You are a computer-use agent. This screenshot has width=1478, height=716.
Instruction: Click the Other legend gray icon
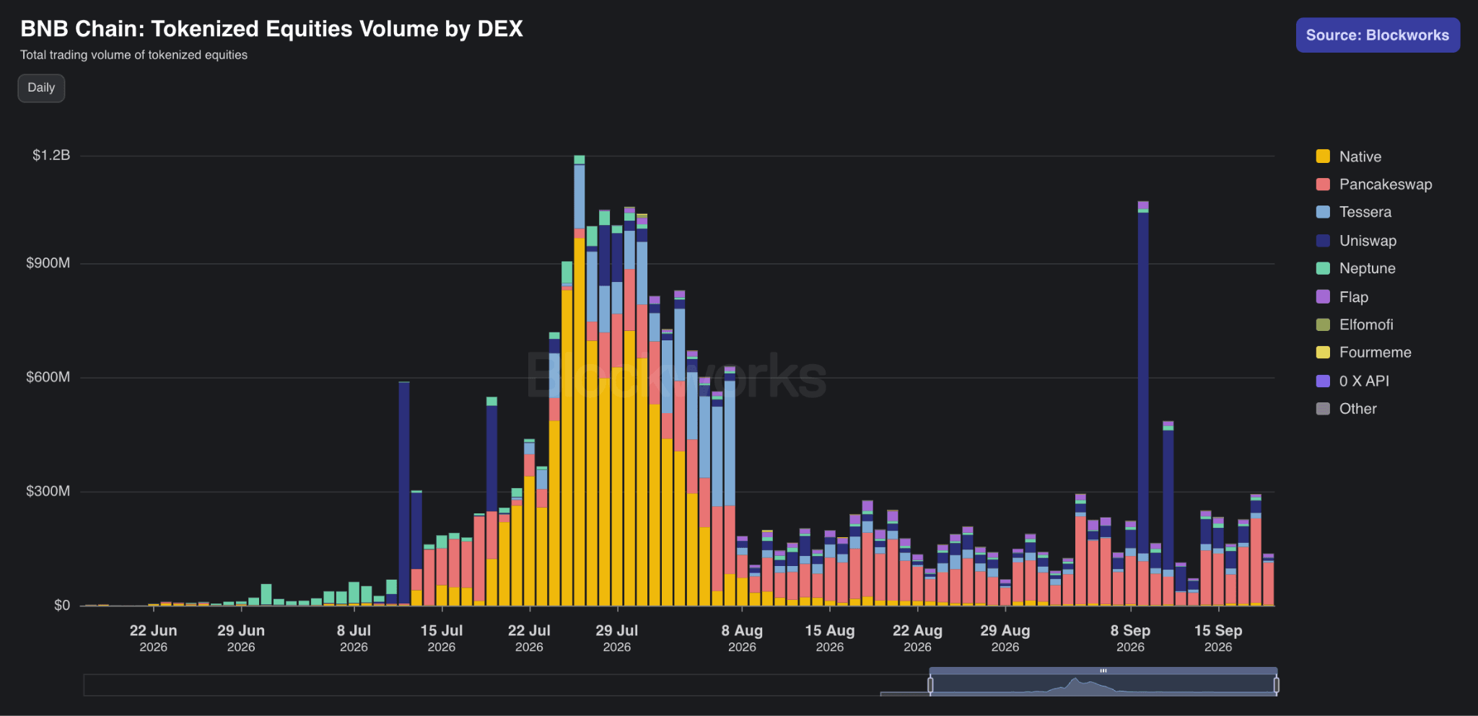1323,409
